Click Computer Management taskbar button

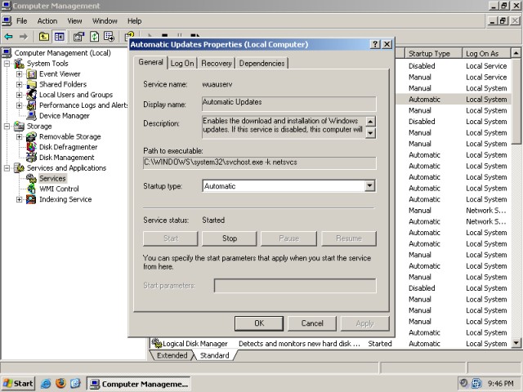[x=139, y=384]
